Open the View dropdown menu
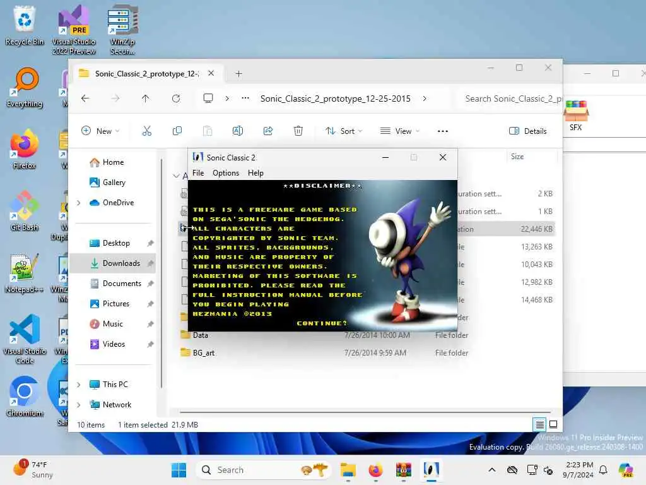 point(399,131)
